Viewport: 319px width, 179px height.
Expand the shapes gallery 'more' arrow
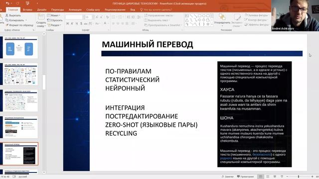[212, 24]
